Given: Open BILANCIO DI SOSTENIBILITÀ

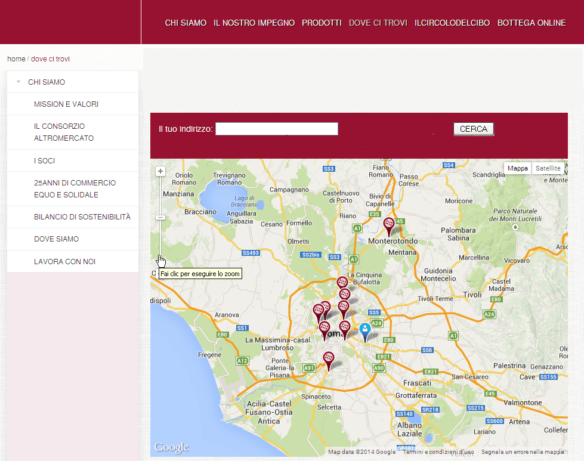Looking at the screenshot, I should [x=73, y=217].
